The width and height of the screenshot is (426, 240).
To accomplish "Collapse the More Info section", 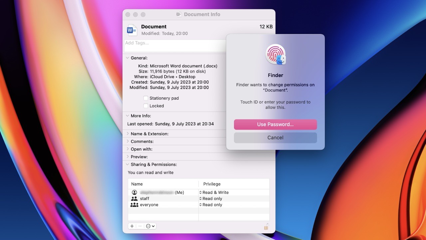I will pos(127,116).
